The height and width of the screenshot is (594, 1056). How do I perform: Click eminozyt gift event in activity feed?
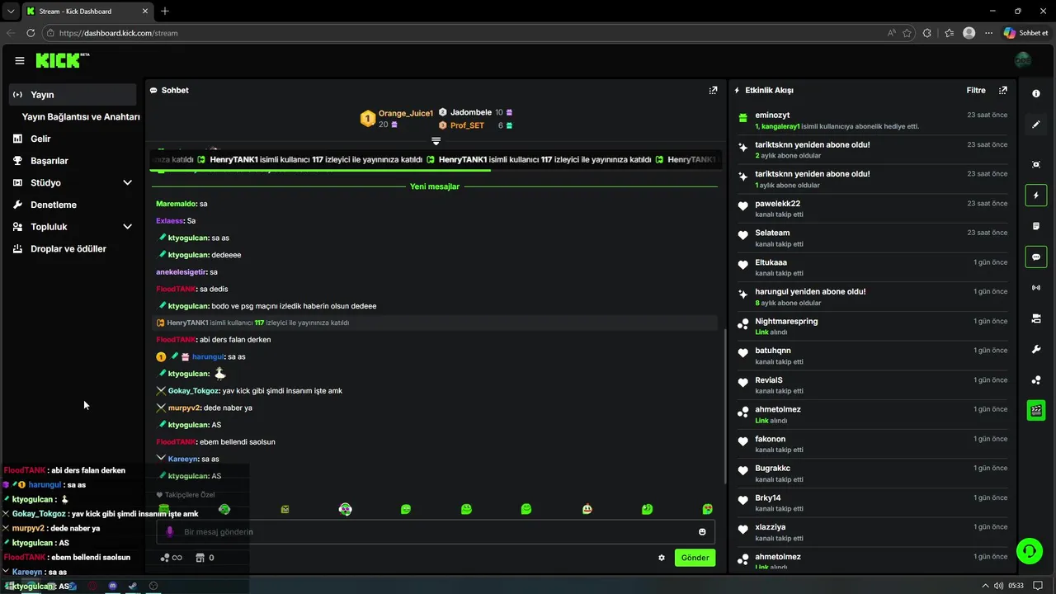coord(872,120)
